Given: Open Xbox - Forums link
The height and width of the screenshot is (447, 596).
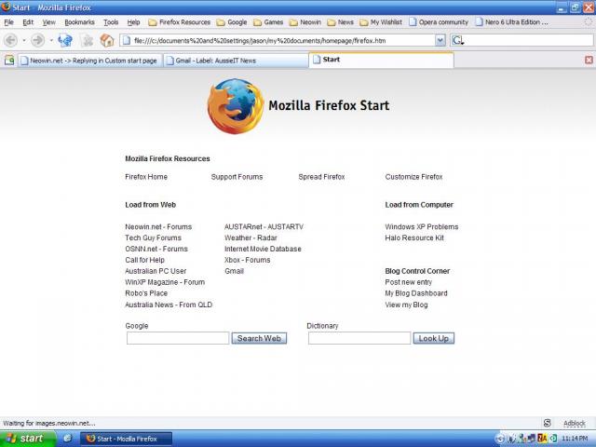Looking at the screenshot, I should 248,260.
